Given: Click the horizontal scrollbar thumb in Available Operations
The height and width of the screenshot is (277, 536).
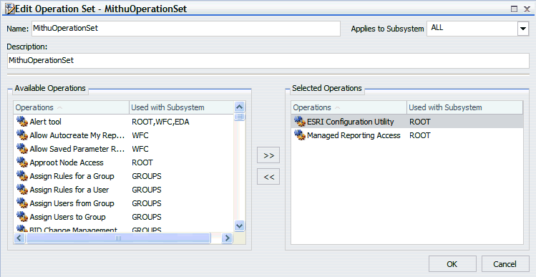Looking at the screenshot, I should click(x=118, y=238).
